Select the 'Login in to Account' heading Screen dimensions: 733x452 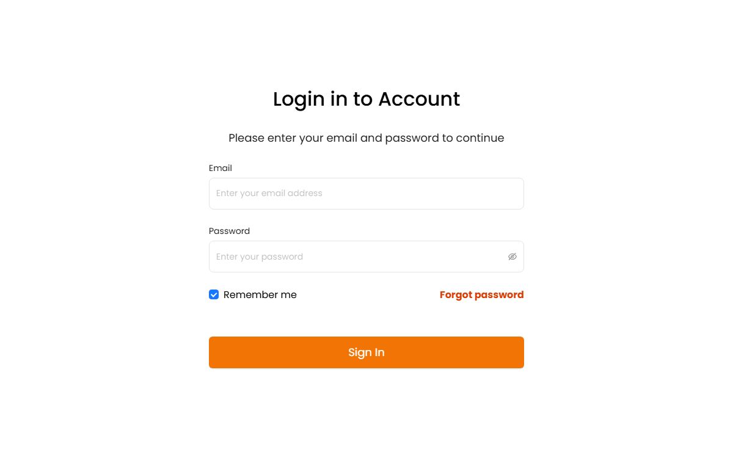click(366, 99)
